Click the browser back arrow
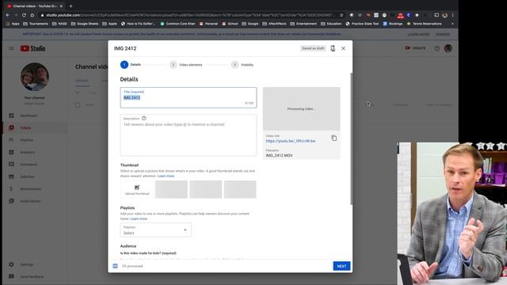This screenshot has height=285, width=507. (x=8, y=15)
